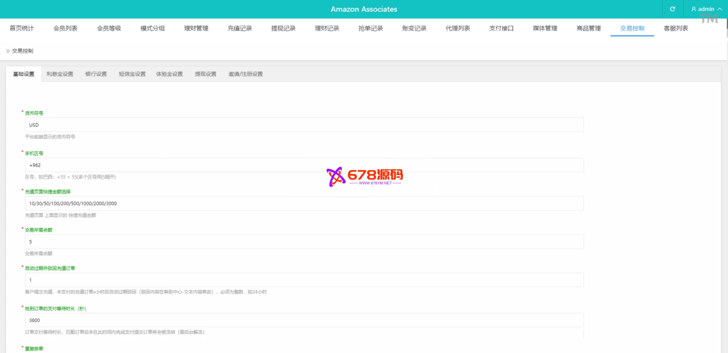Switch to the 利息宝设置 tab
Viewport: 728px width, 353px height.
(x=60, y=74)
